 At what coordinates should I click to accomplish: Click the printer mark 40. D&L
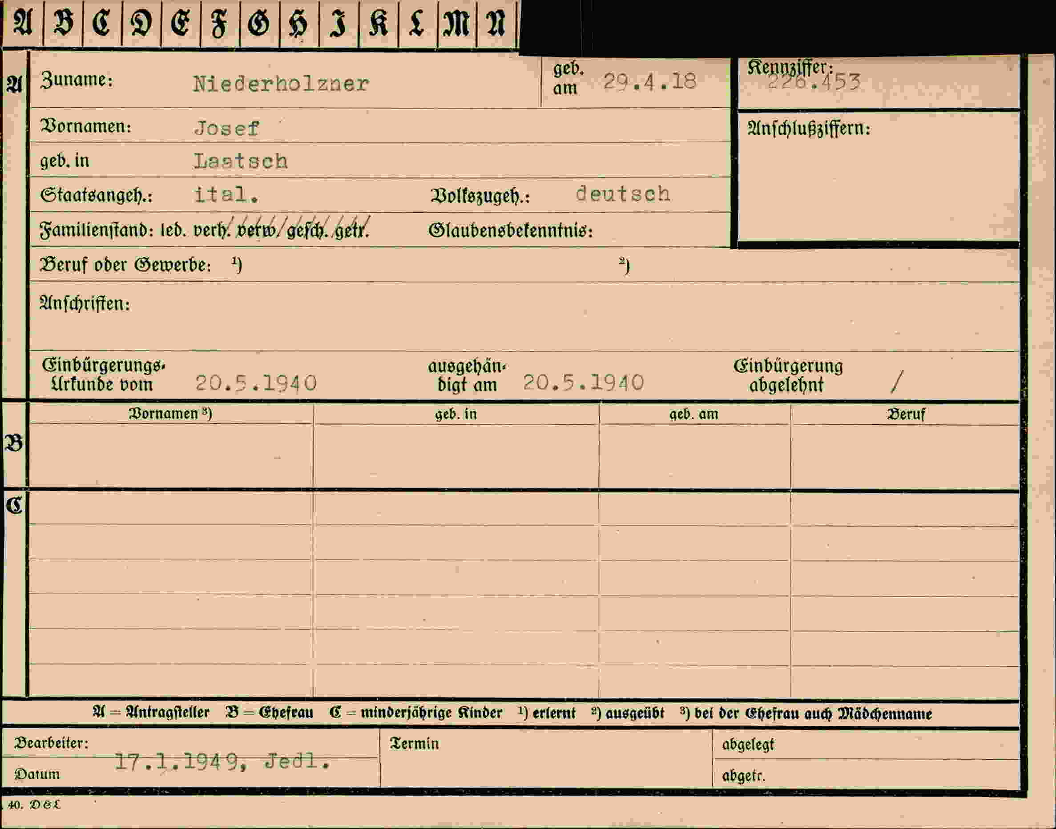[x=34, y=805]
